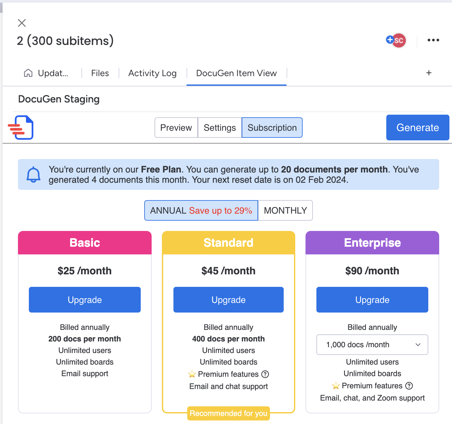The width and height of the screenshot is (452, 424).
Task: Upgrade to the Basic plan
Action: [85, 300]
